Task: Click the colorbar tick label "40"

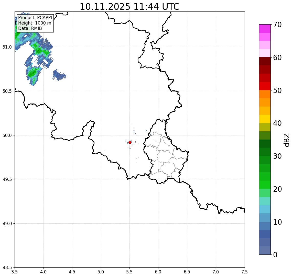Action: [277, 123]
